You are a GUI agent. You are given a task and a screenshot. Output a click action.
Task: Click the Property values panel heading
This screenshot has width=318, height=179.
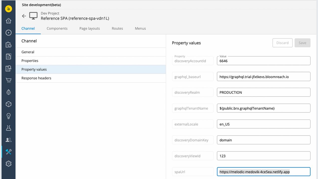pos(186,43)
